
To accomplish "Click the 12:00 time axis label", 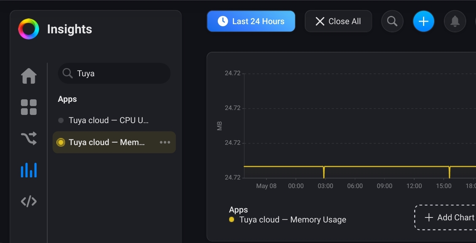I will (x=414, y=186).
